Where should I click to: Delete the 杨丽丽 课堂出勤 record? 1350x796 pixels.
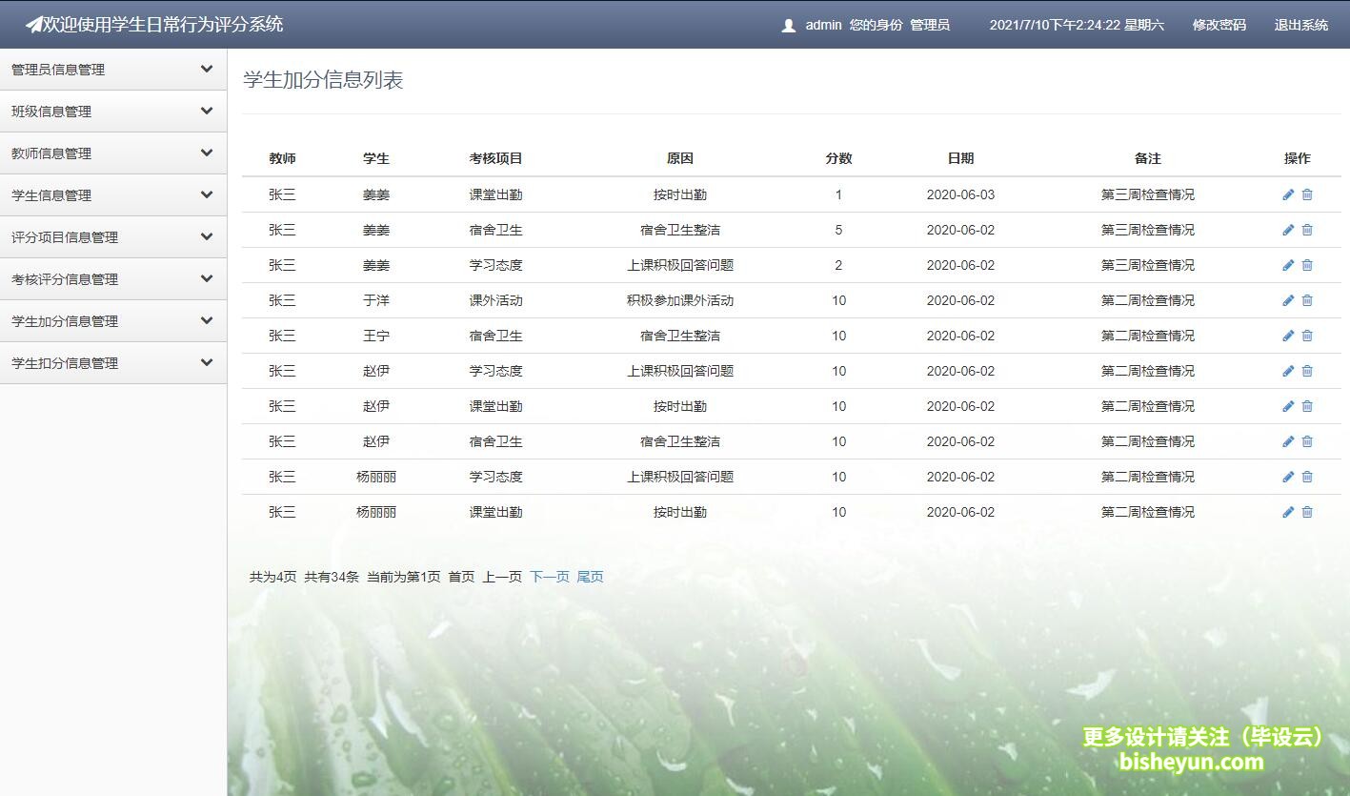(1307, 512)
